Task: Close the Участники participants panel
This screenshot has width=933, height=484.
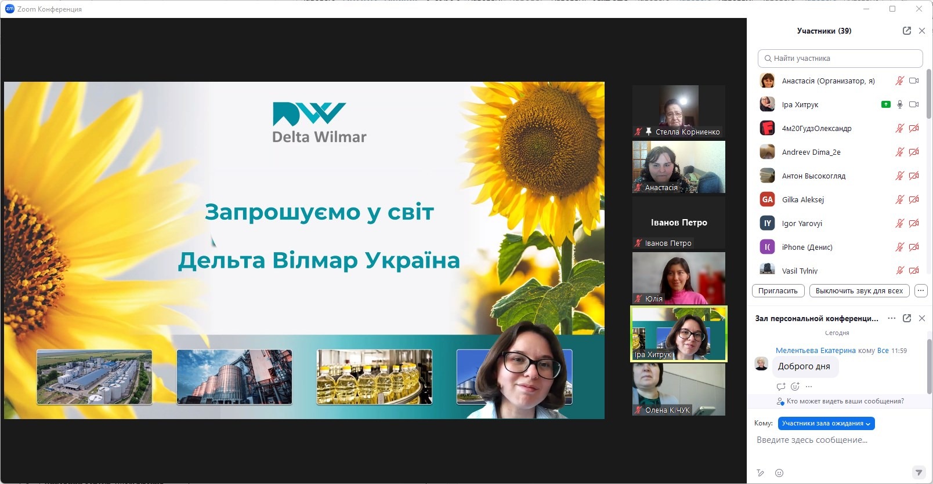Action: [922, 31]
